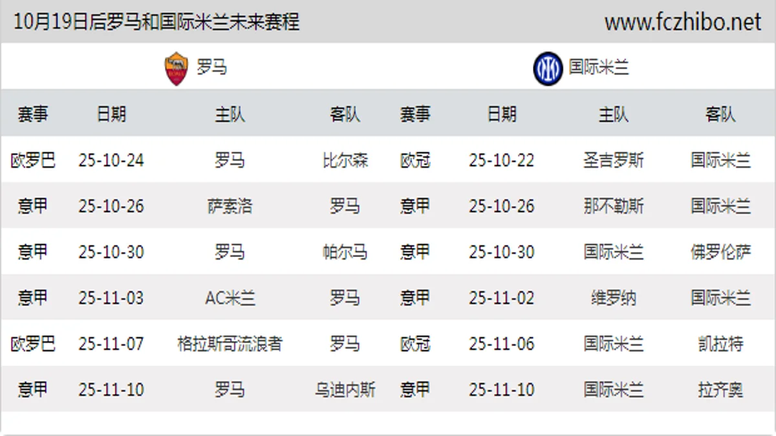Click the Inter table 主队 column header
The width and height of the screenshot is (776, 436).
tap(614, 114)
